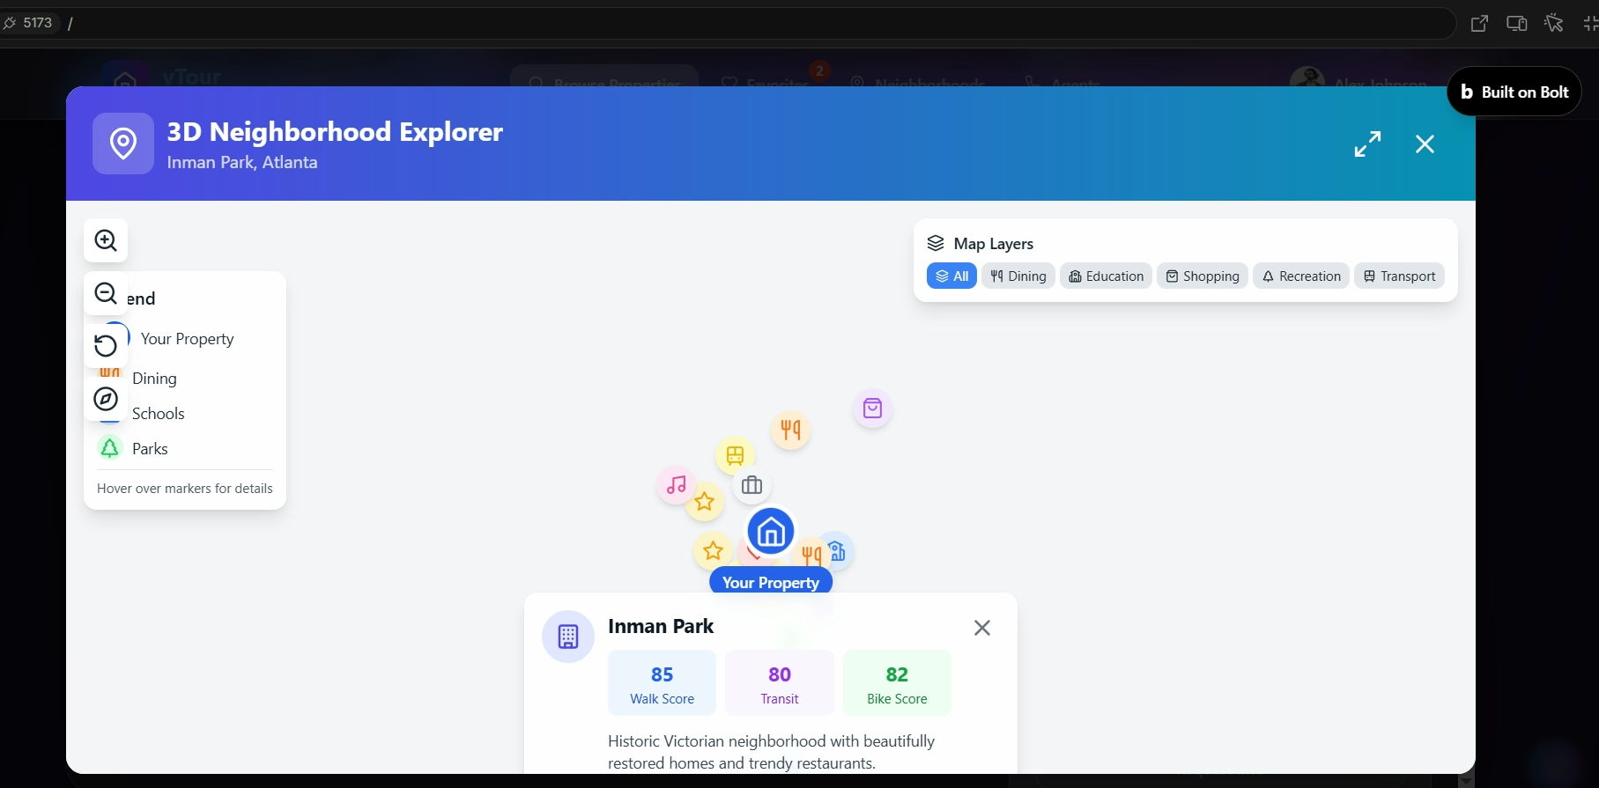Click the Inman Park building icon
1599x788 pixels.
coord(568,637)
